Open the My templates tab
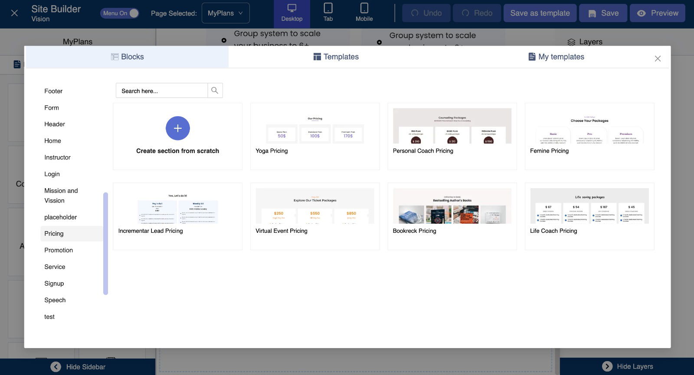This screenshot has height=375, width=694. 556,57
